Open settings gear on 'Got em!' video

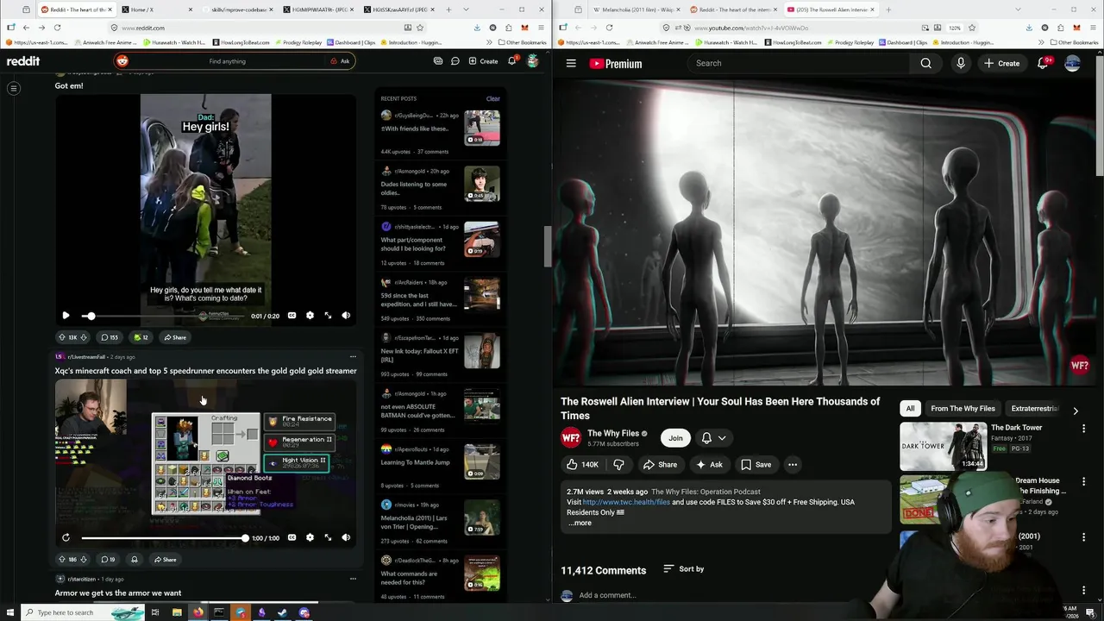pos(310,316)
